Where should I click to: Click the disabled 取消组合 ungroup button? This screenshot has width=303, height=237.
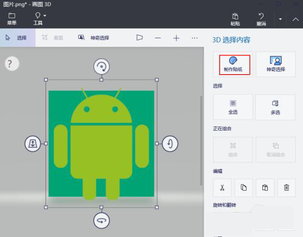pos(276,149)
